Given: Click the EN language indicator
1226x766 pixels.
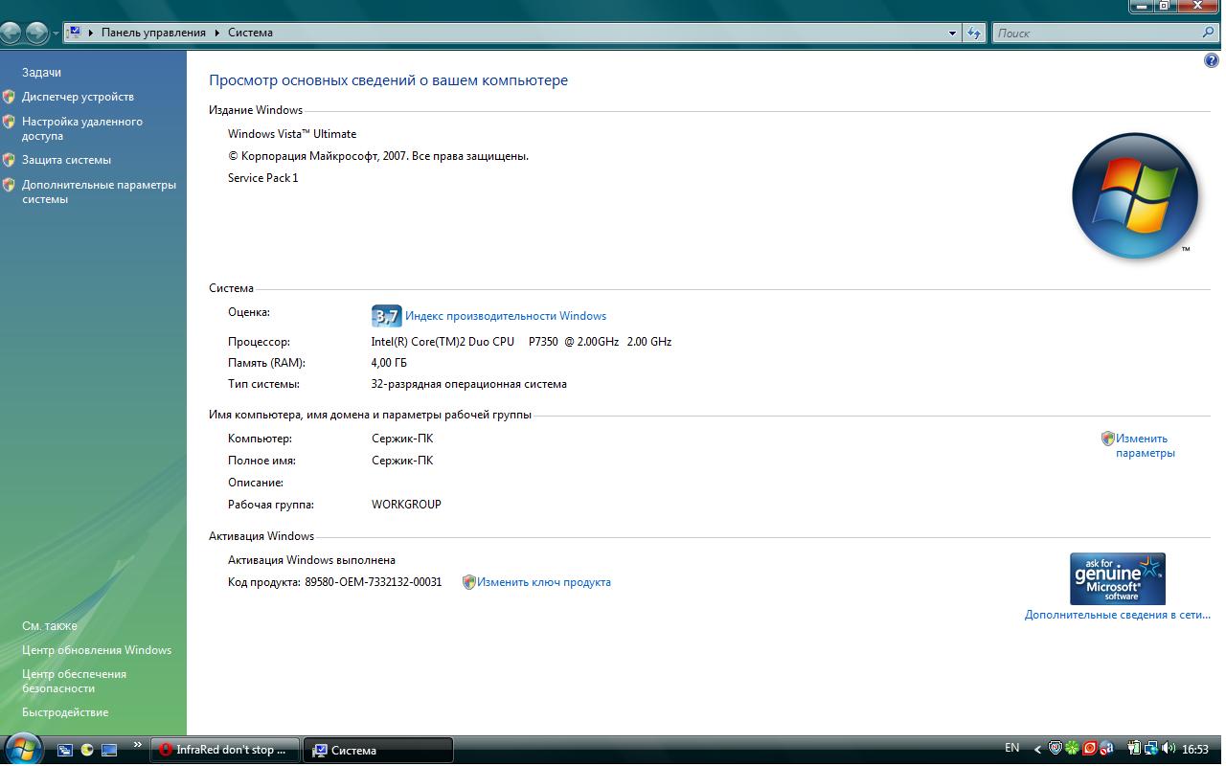Looking at the screenshot, I should pyautogui.click(x=1012, y=748).
